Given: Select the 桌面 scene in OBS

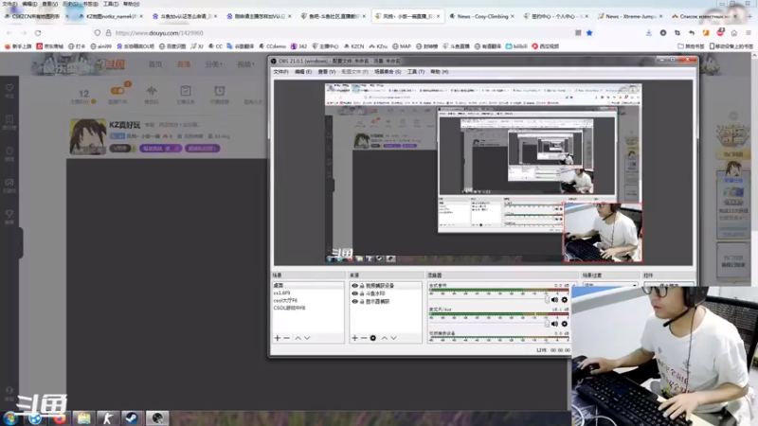Looking at the screenshot, I should click(308, 286).
